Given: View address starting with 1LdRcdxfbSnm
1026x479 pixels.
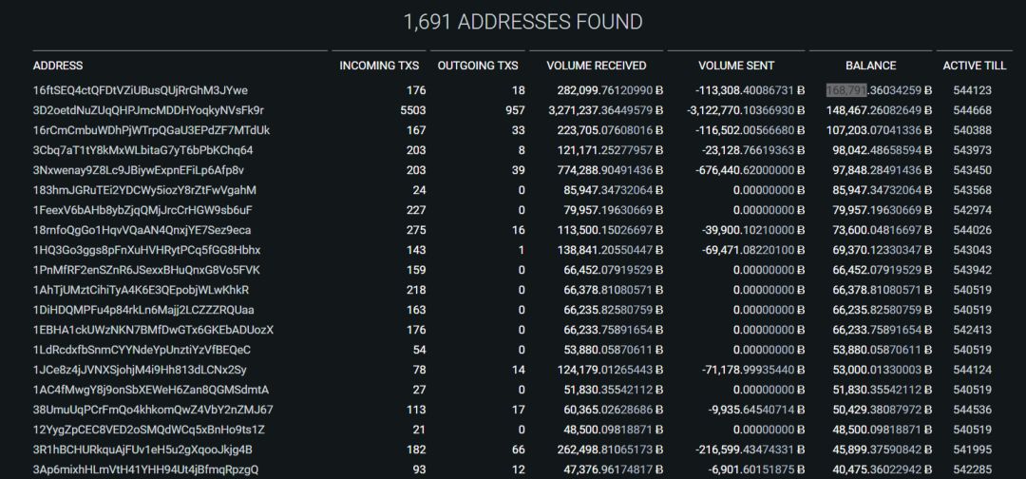Looking at the screenshot, I should click(142, 350).
